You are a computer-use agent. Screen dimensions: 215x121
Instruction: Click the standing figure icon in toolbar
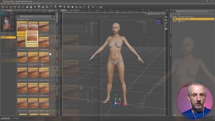[55, 7]
